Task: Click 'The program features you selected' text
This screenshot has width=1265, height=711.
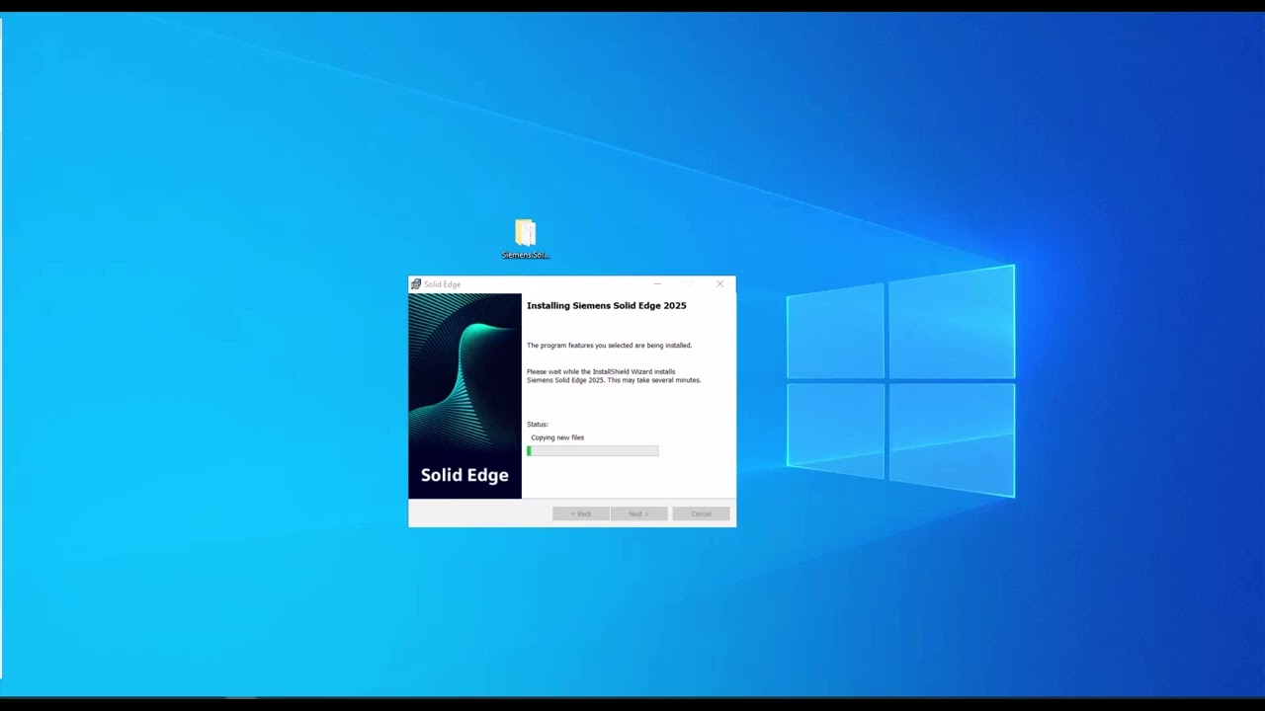Action: point(609,346)
